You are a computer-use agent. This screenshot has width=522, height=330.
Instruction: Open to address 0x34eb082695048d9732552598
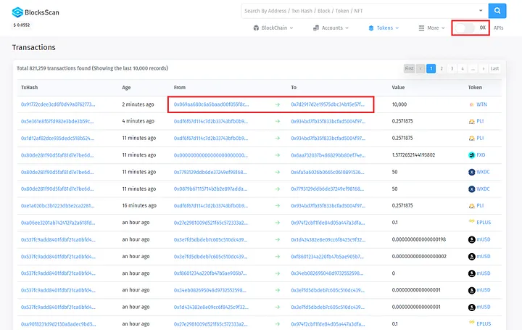pyautogui.click(x=327, y=273)
